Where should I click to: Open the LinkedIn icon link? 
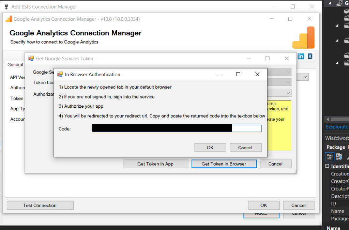[x=301, y=56]
